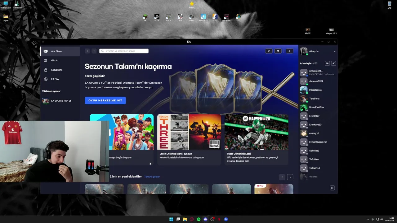
Task: Select friend MikaelsonsE
Action: click(x=318, y=90)
